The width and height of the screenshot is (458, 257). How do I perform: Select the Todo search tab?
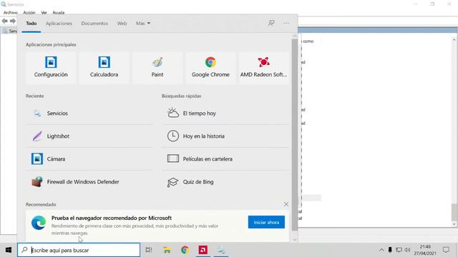coord(31,24)
